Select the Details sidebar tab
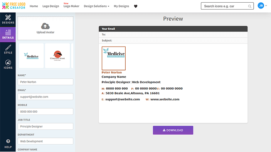 tap(8, 35)
